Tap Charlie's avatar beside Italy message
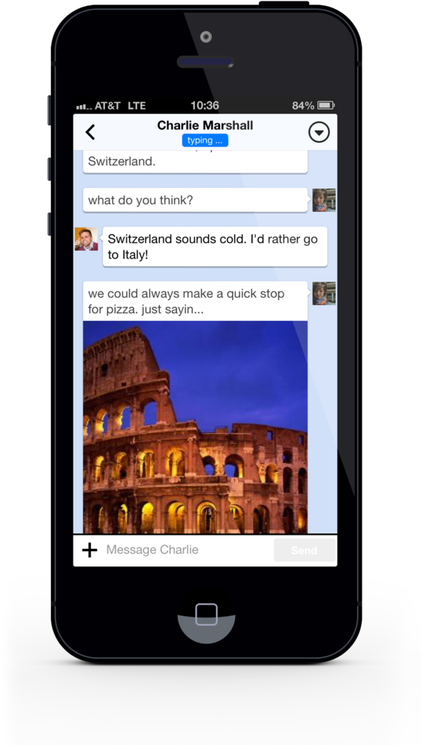 (x=86, y=239)
